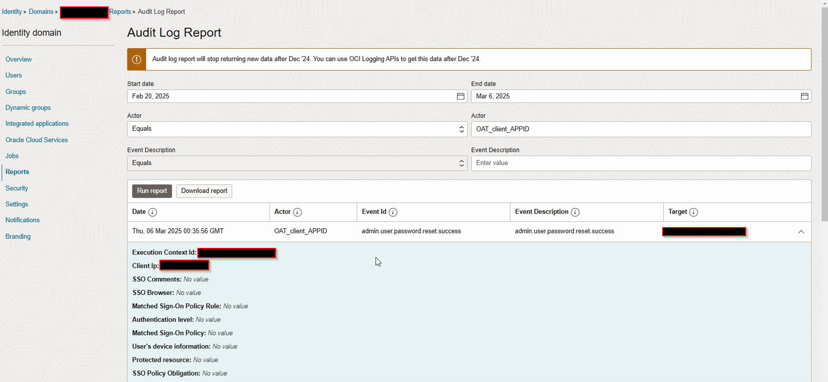Open the Notifications settings

(22, 220)
